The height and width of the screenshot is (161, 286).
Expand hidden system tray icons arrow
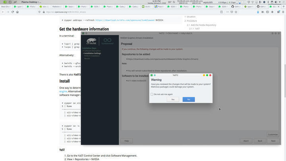pos(280,2)
